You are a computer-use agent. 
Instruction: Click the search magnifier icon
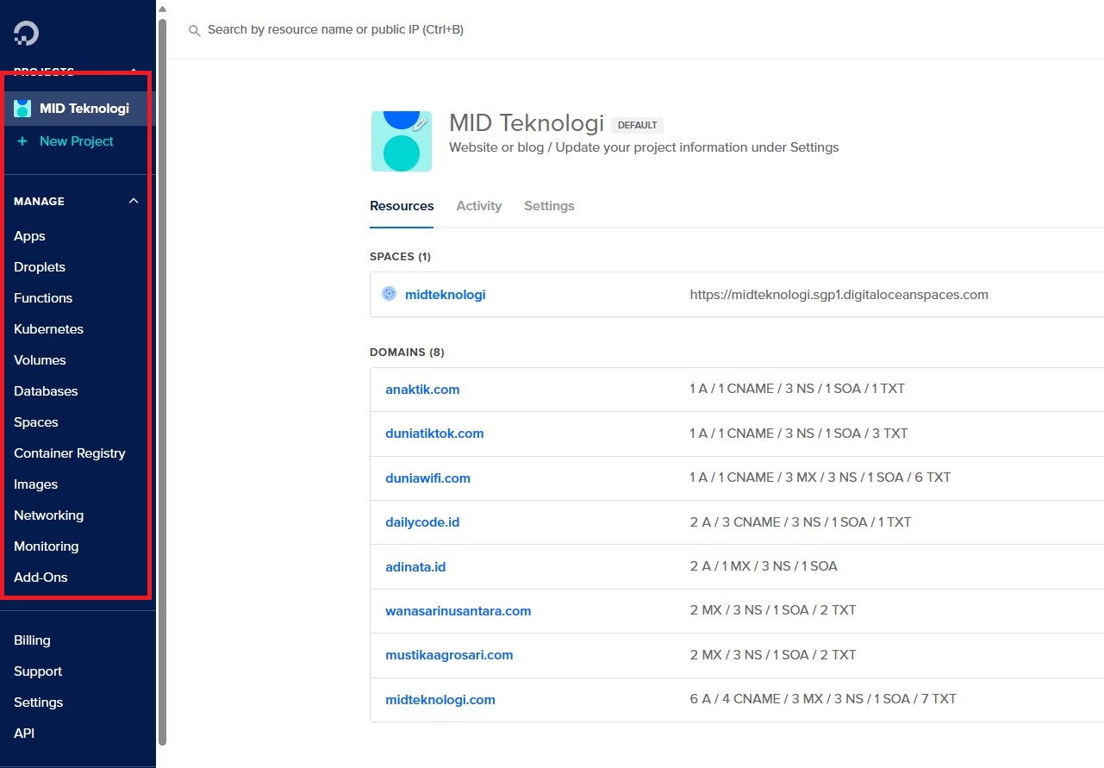pyautogui.click(x=193, y=29)
